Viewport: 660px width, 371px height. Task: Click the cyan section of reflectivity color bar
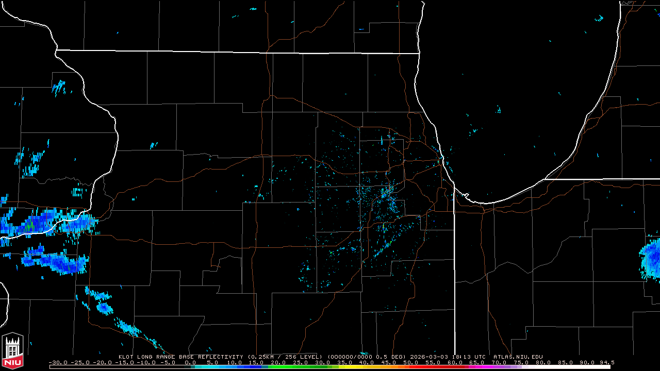(x=217, y=367)
